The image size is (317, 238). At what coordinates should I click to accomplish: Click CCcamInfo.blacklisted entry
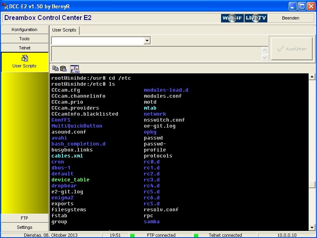pos(85,114)
